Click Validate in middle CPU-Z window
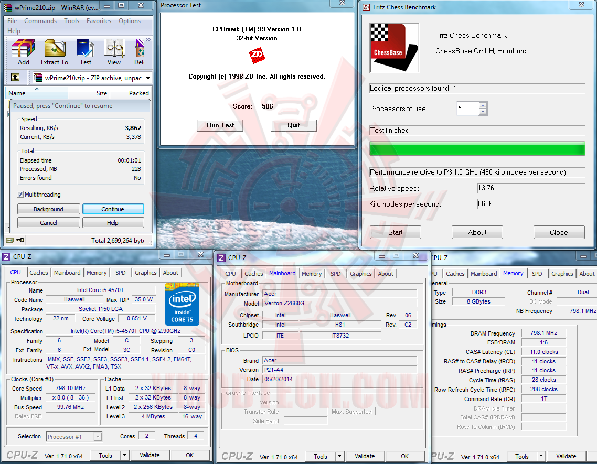The width and height of the screenshot is (597, 464). click(365, 456)
